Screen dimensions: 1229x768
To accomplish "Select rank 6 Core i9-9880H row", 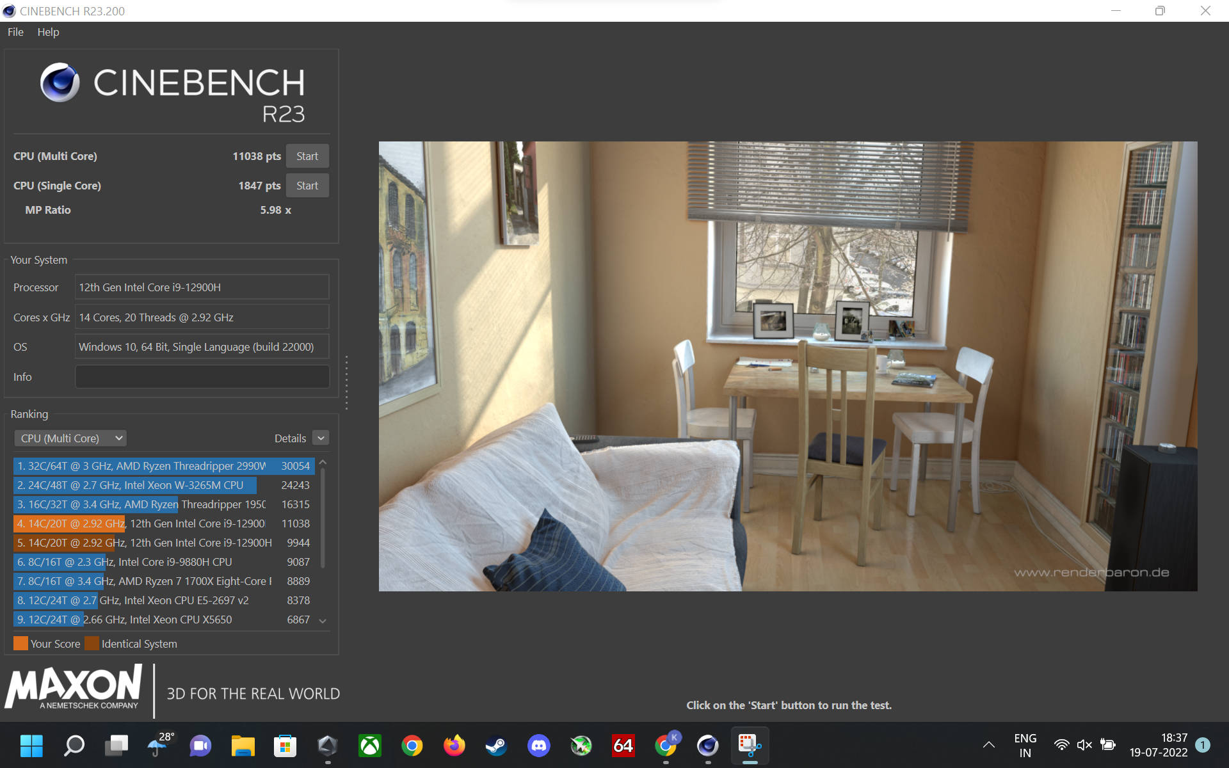I will 164,562.
